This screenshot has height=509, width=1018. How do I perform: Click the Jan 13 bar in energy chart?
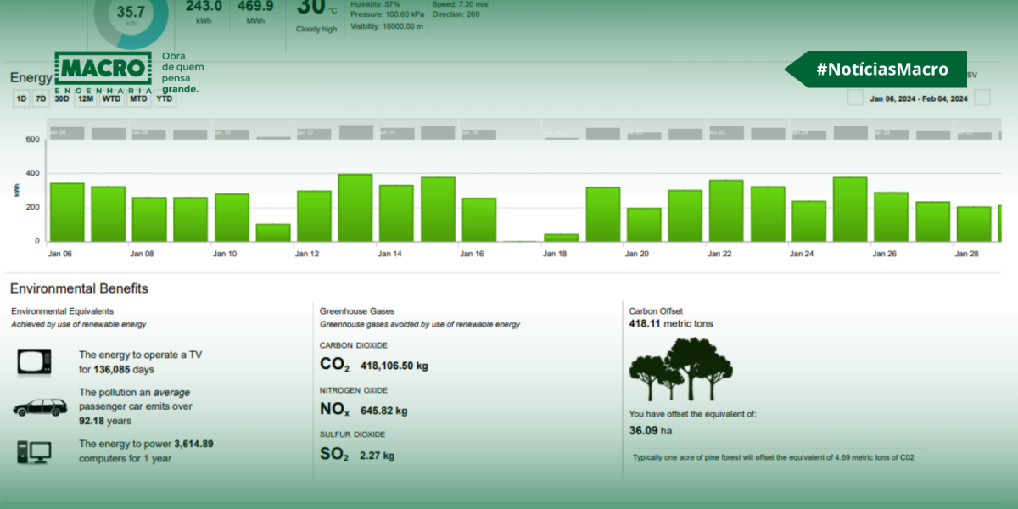pos(355,208)
